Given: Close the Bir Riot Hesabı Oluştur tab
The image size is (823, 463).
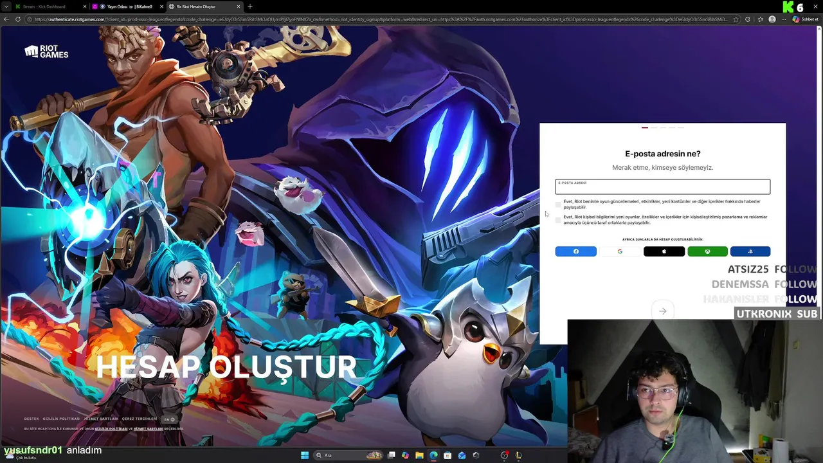Looking at the screenshot, I should 239,6.
